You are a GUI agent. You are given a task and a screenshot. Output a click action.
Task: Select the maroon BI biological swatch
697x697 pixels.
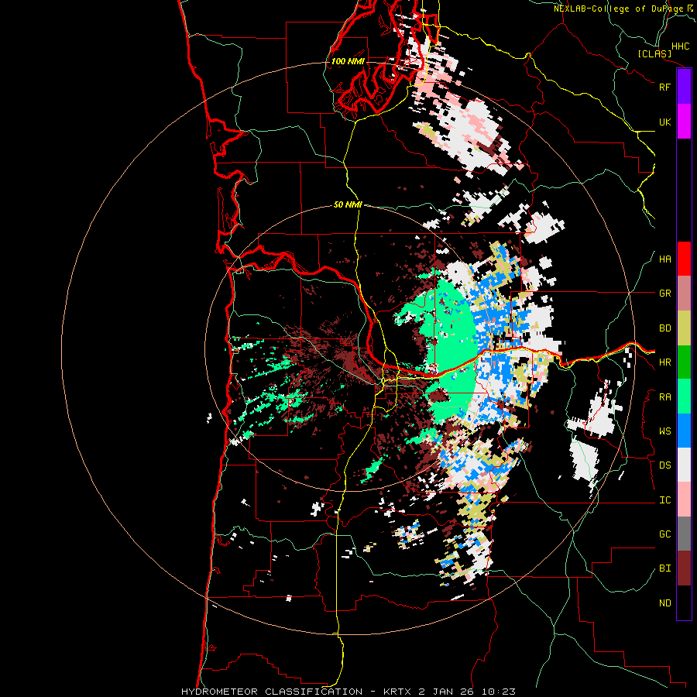coord(684,568)
